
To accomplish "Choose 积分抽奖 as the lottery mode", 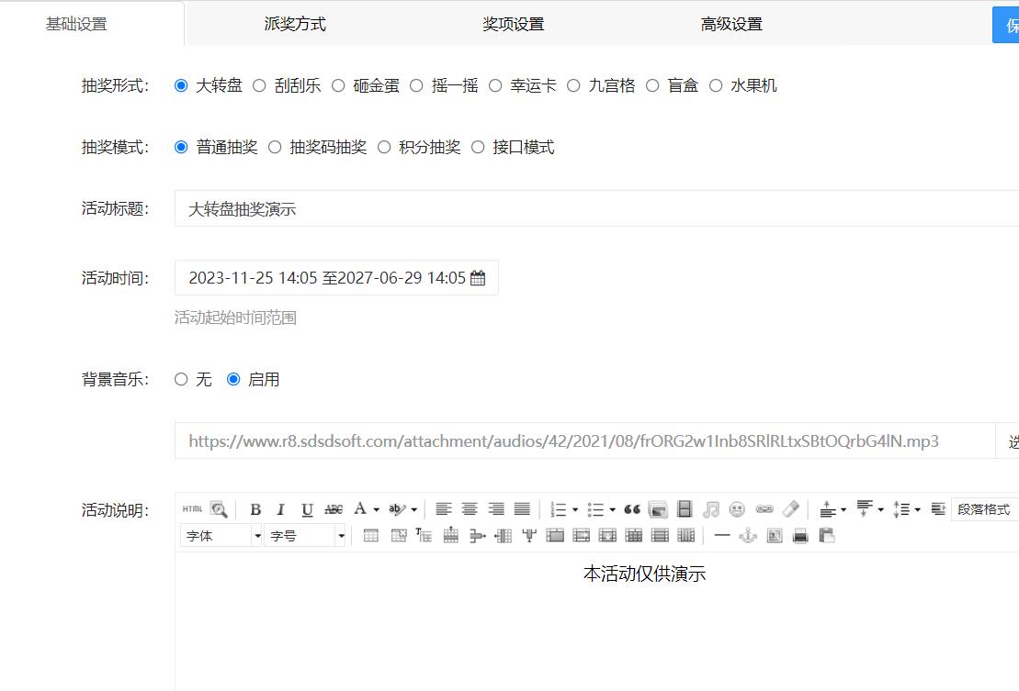I will pyautogui.click(x=384, y=147).
